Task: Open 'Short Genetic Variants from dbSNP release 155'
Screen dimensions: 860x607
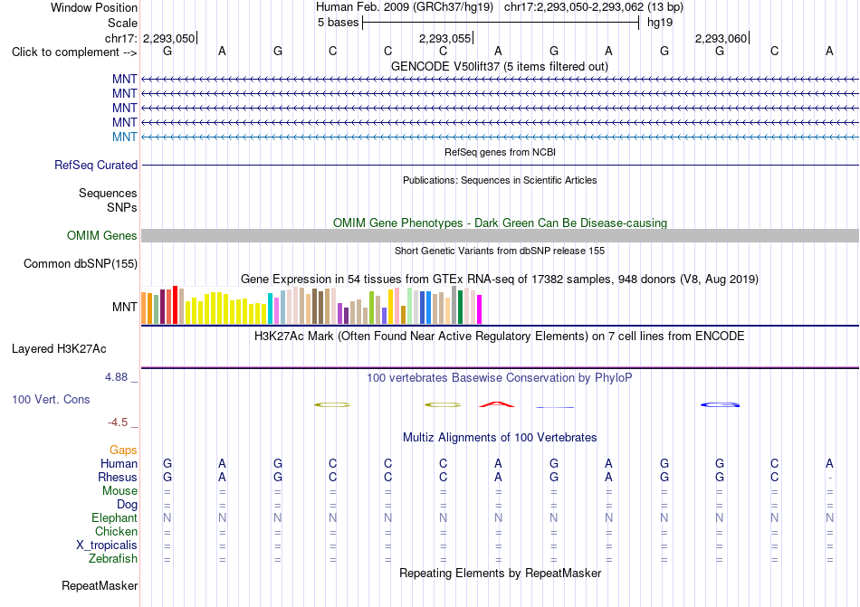Action: [x=500, y=251]
